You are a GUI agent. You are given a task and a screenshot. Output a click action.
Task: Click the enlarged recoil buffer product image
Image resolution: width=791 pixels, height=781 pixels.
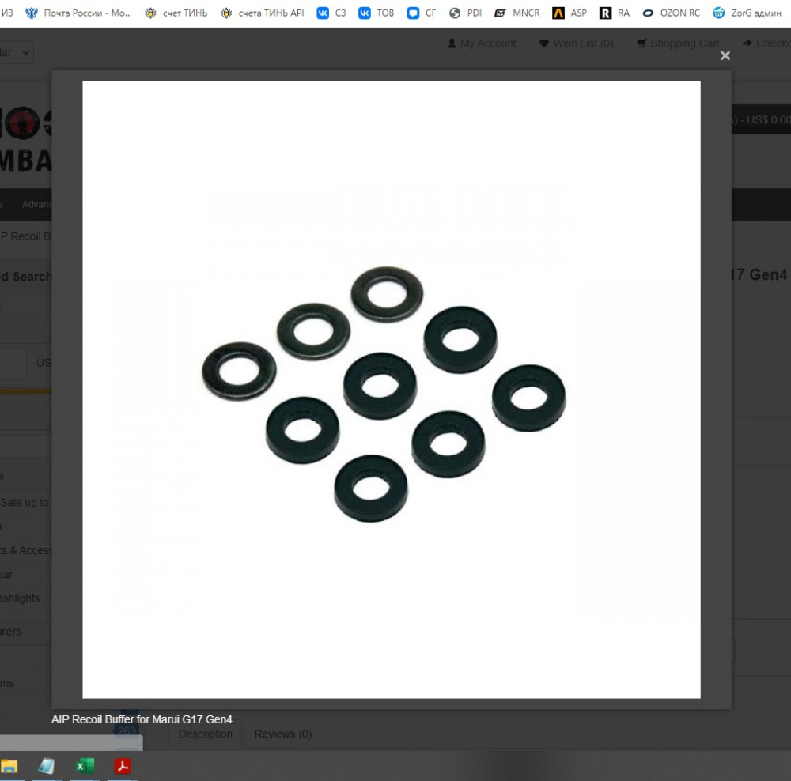(392, 390)
